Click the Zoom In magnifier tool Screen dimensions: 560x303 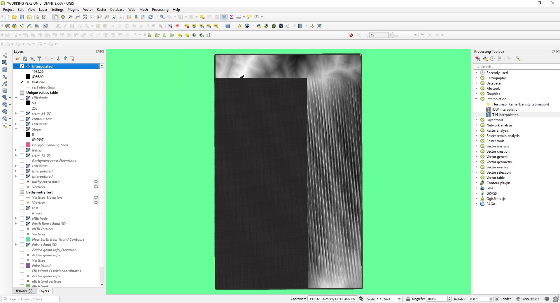[70, 17]
